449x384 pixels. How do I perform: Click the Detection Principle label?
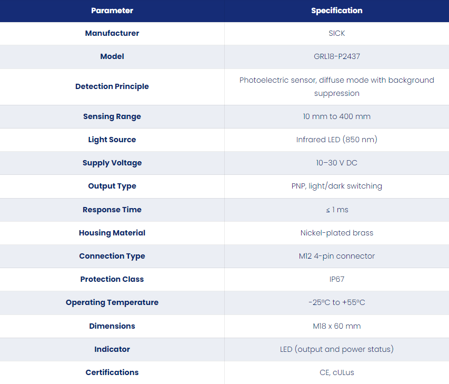(112, 86)
